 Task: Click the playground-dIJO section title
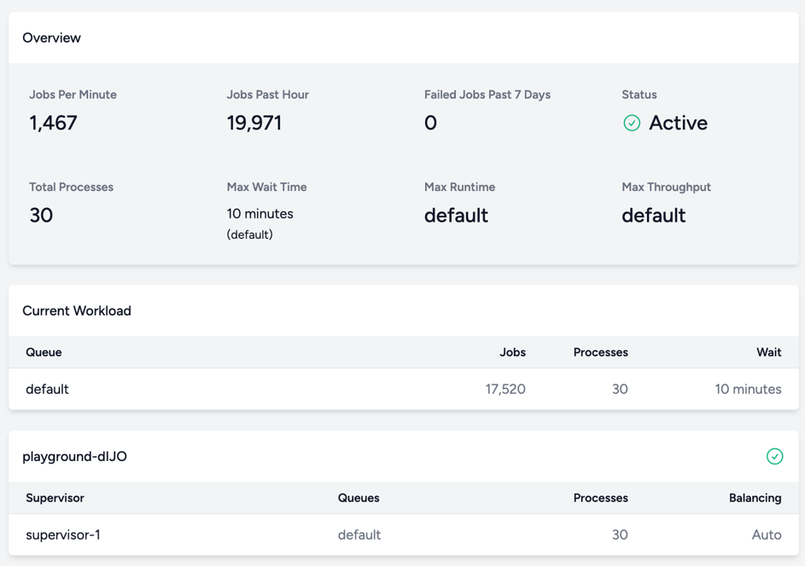(x=75, y=456)
